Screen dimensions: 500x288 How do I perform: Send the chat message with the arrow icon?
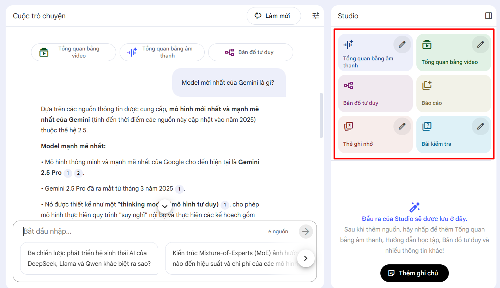tap(306, 232)
